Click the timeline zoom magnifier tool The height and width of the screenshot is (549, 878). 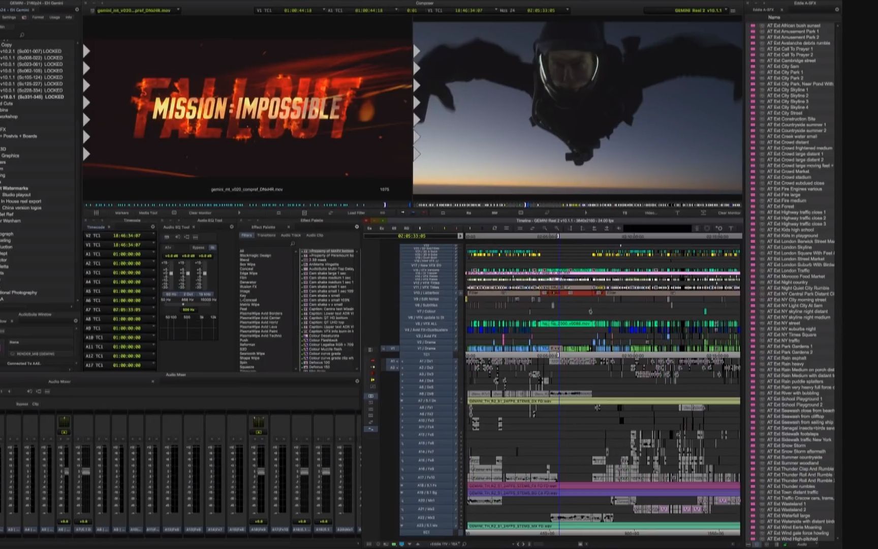(x=544, y=228)
